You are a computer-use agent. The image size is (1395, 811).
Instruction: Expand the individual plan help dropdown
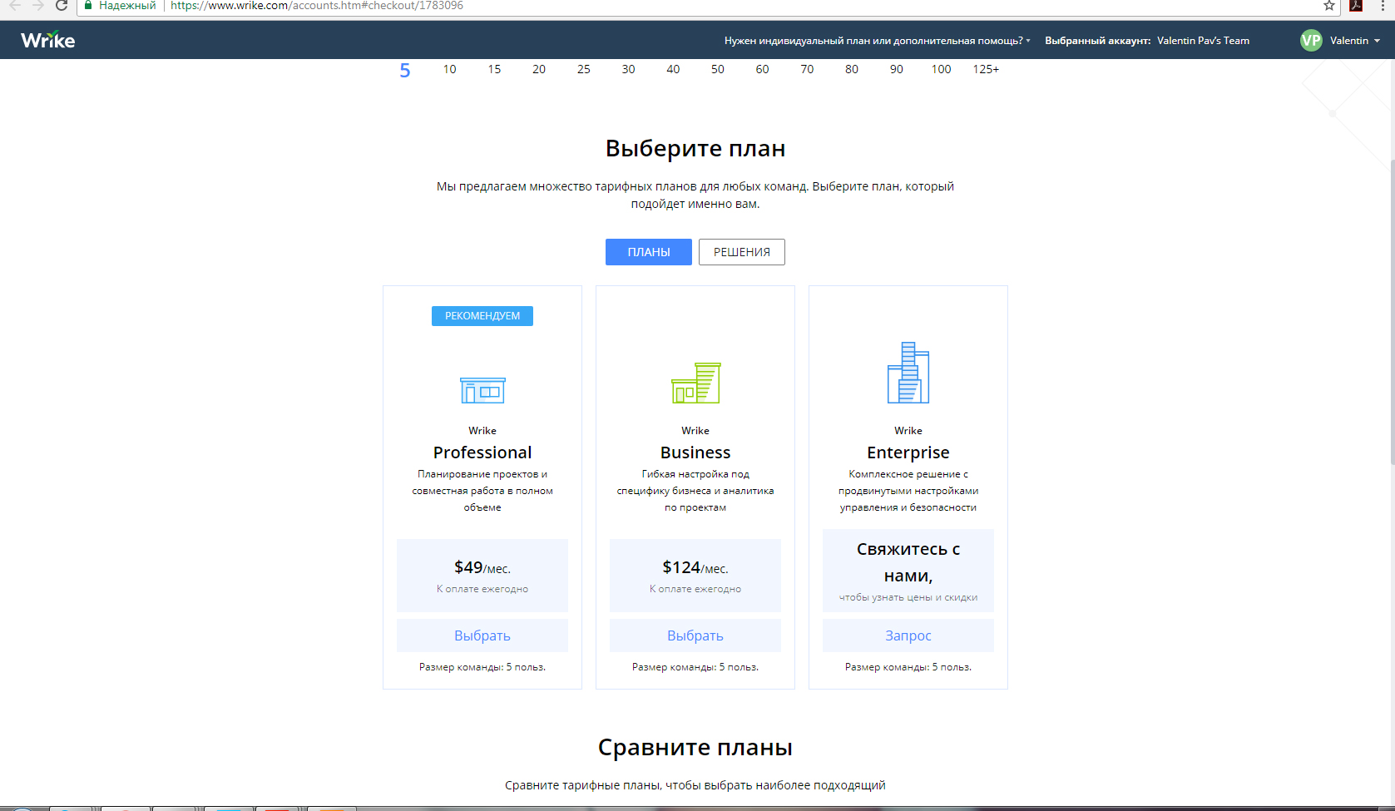pyautogui.click(x=877, y=41)
